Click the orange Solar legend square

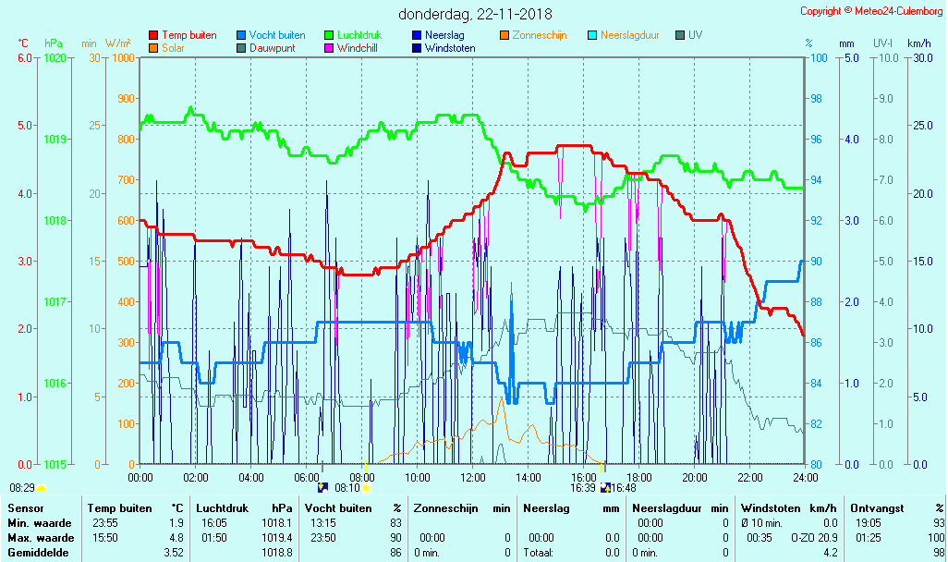[x=153, y=48]
